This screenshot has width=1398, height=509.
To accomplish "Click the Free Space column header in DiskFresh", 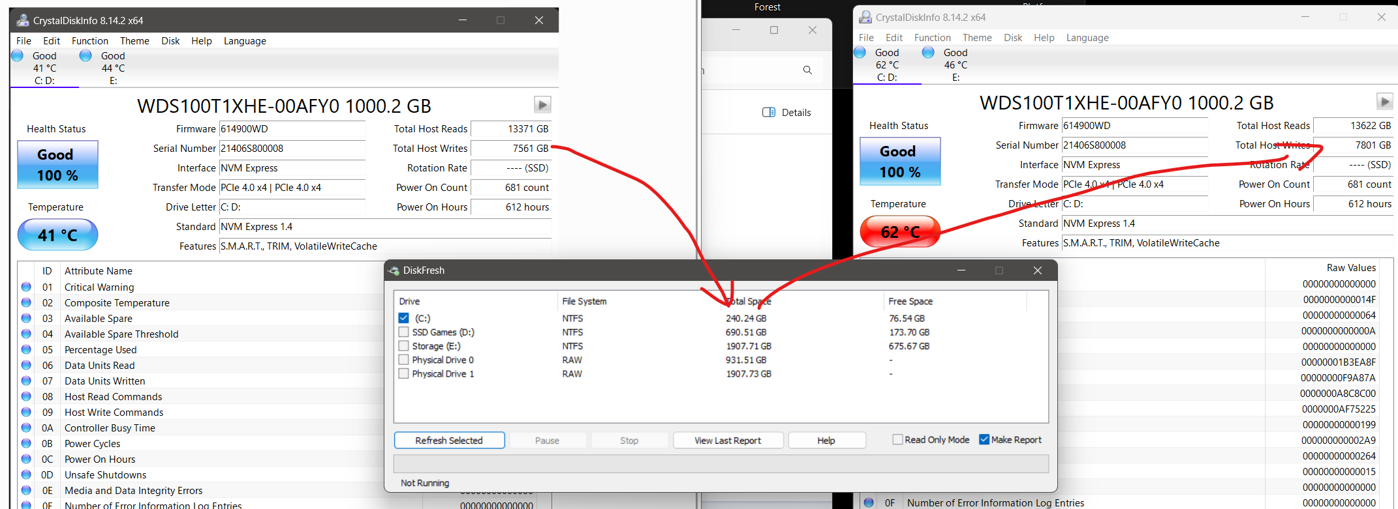I will (x=910, y=301).
